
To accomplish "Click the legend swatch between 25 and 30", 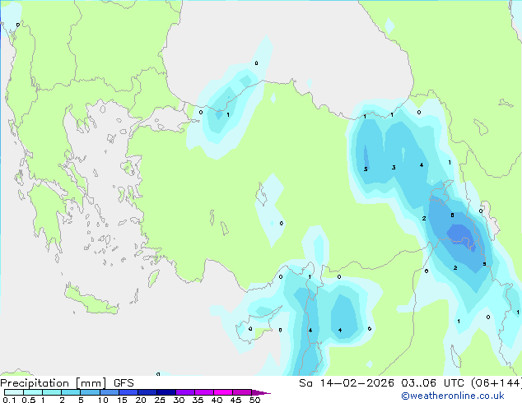I will pos(166,392).
